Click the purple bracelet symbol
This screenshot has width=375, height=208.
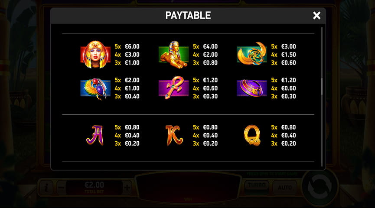pyautogui.click(x=252, y=88)
